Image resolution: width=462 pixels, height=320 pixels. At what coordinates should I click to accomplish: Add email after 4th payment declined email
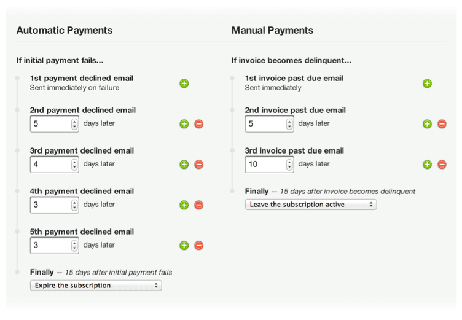(184, 205)
